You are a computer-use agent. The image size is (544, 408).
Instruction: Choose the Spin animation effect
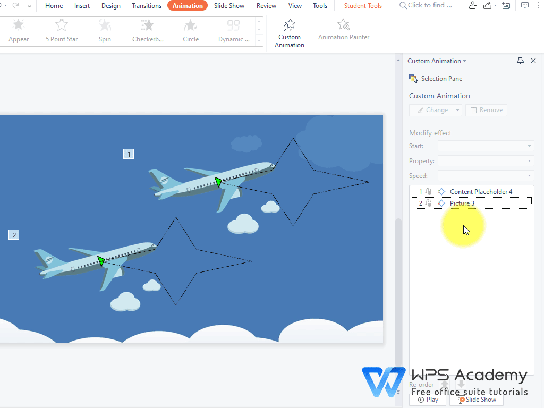click(105, 31)
